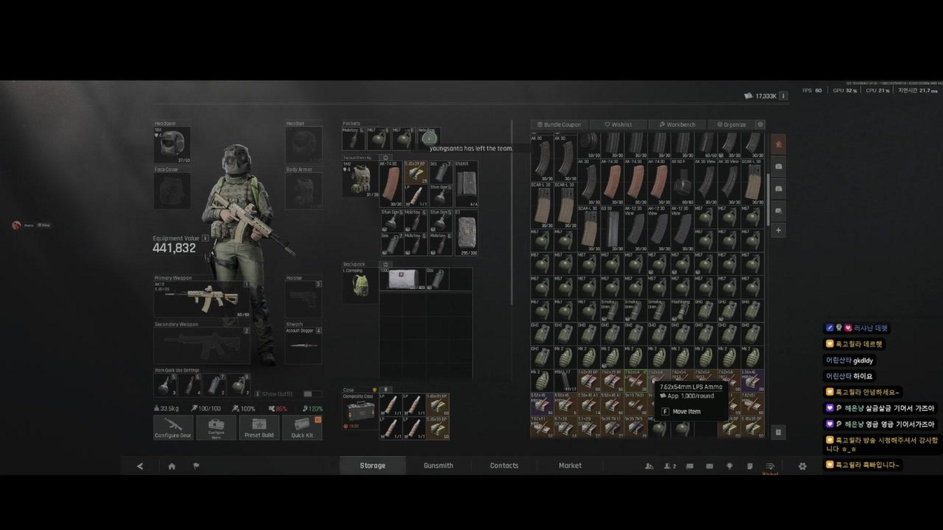Click the stash inventory scrollbar
Image resolution: width=943 pixels, height=530 pixels.
768,199
